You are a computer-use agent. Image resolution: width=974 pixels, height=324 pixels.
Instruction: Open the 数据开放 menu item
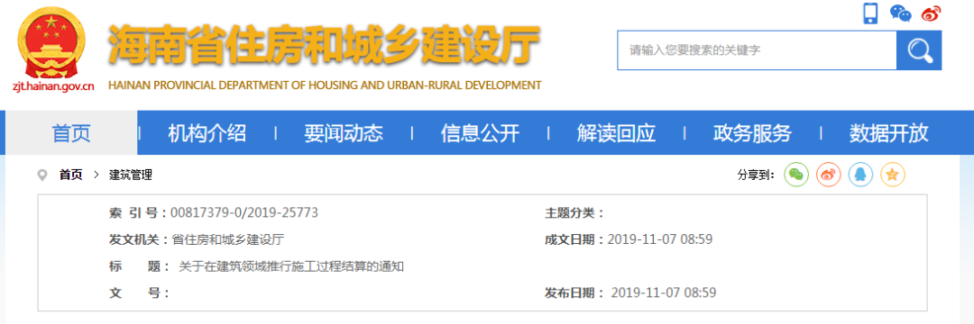[x=889, y=132]
